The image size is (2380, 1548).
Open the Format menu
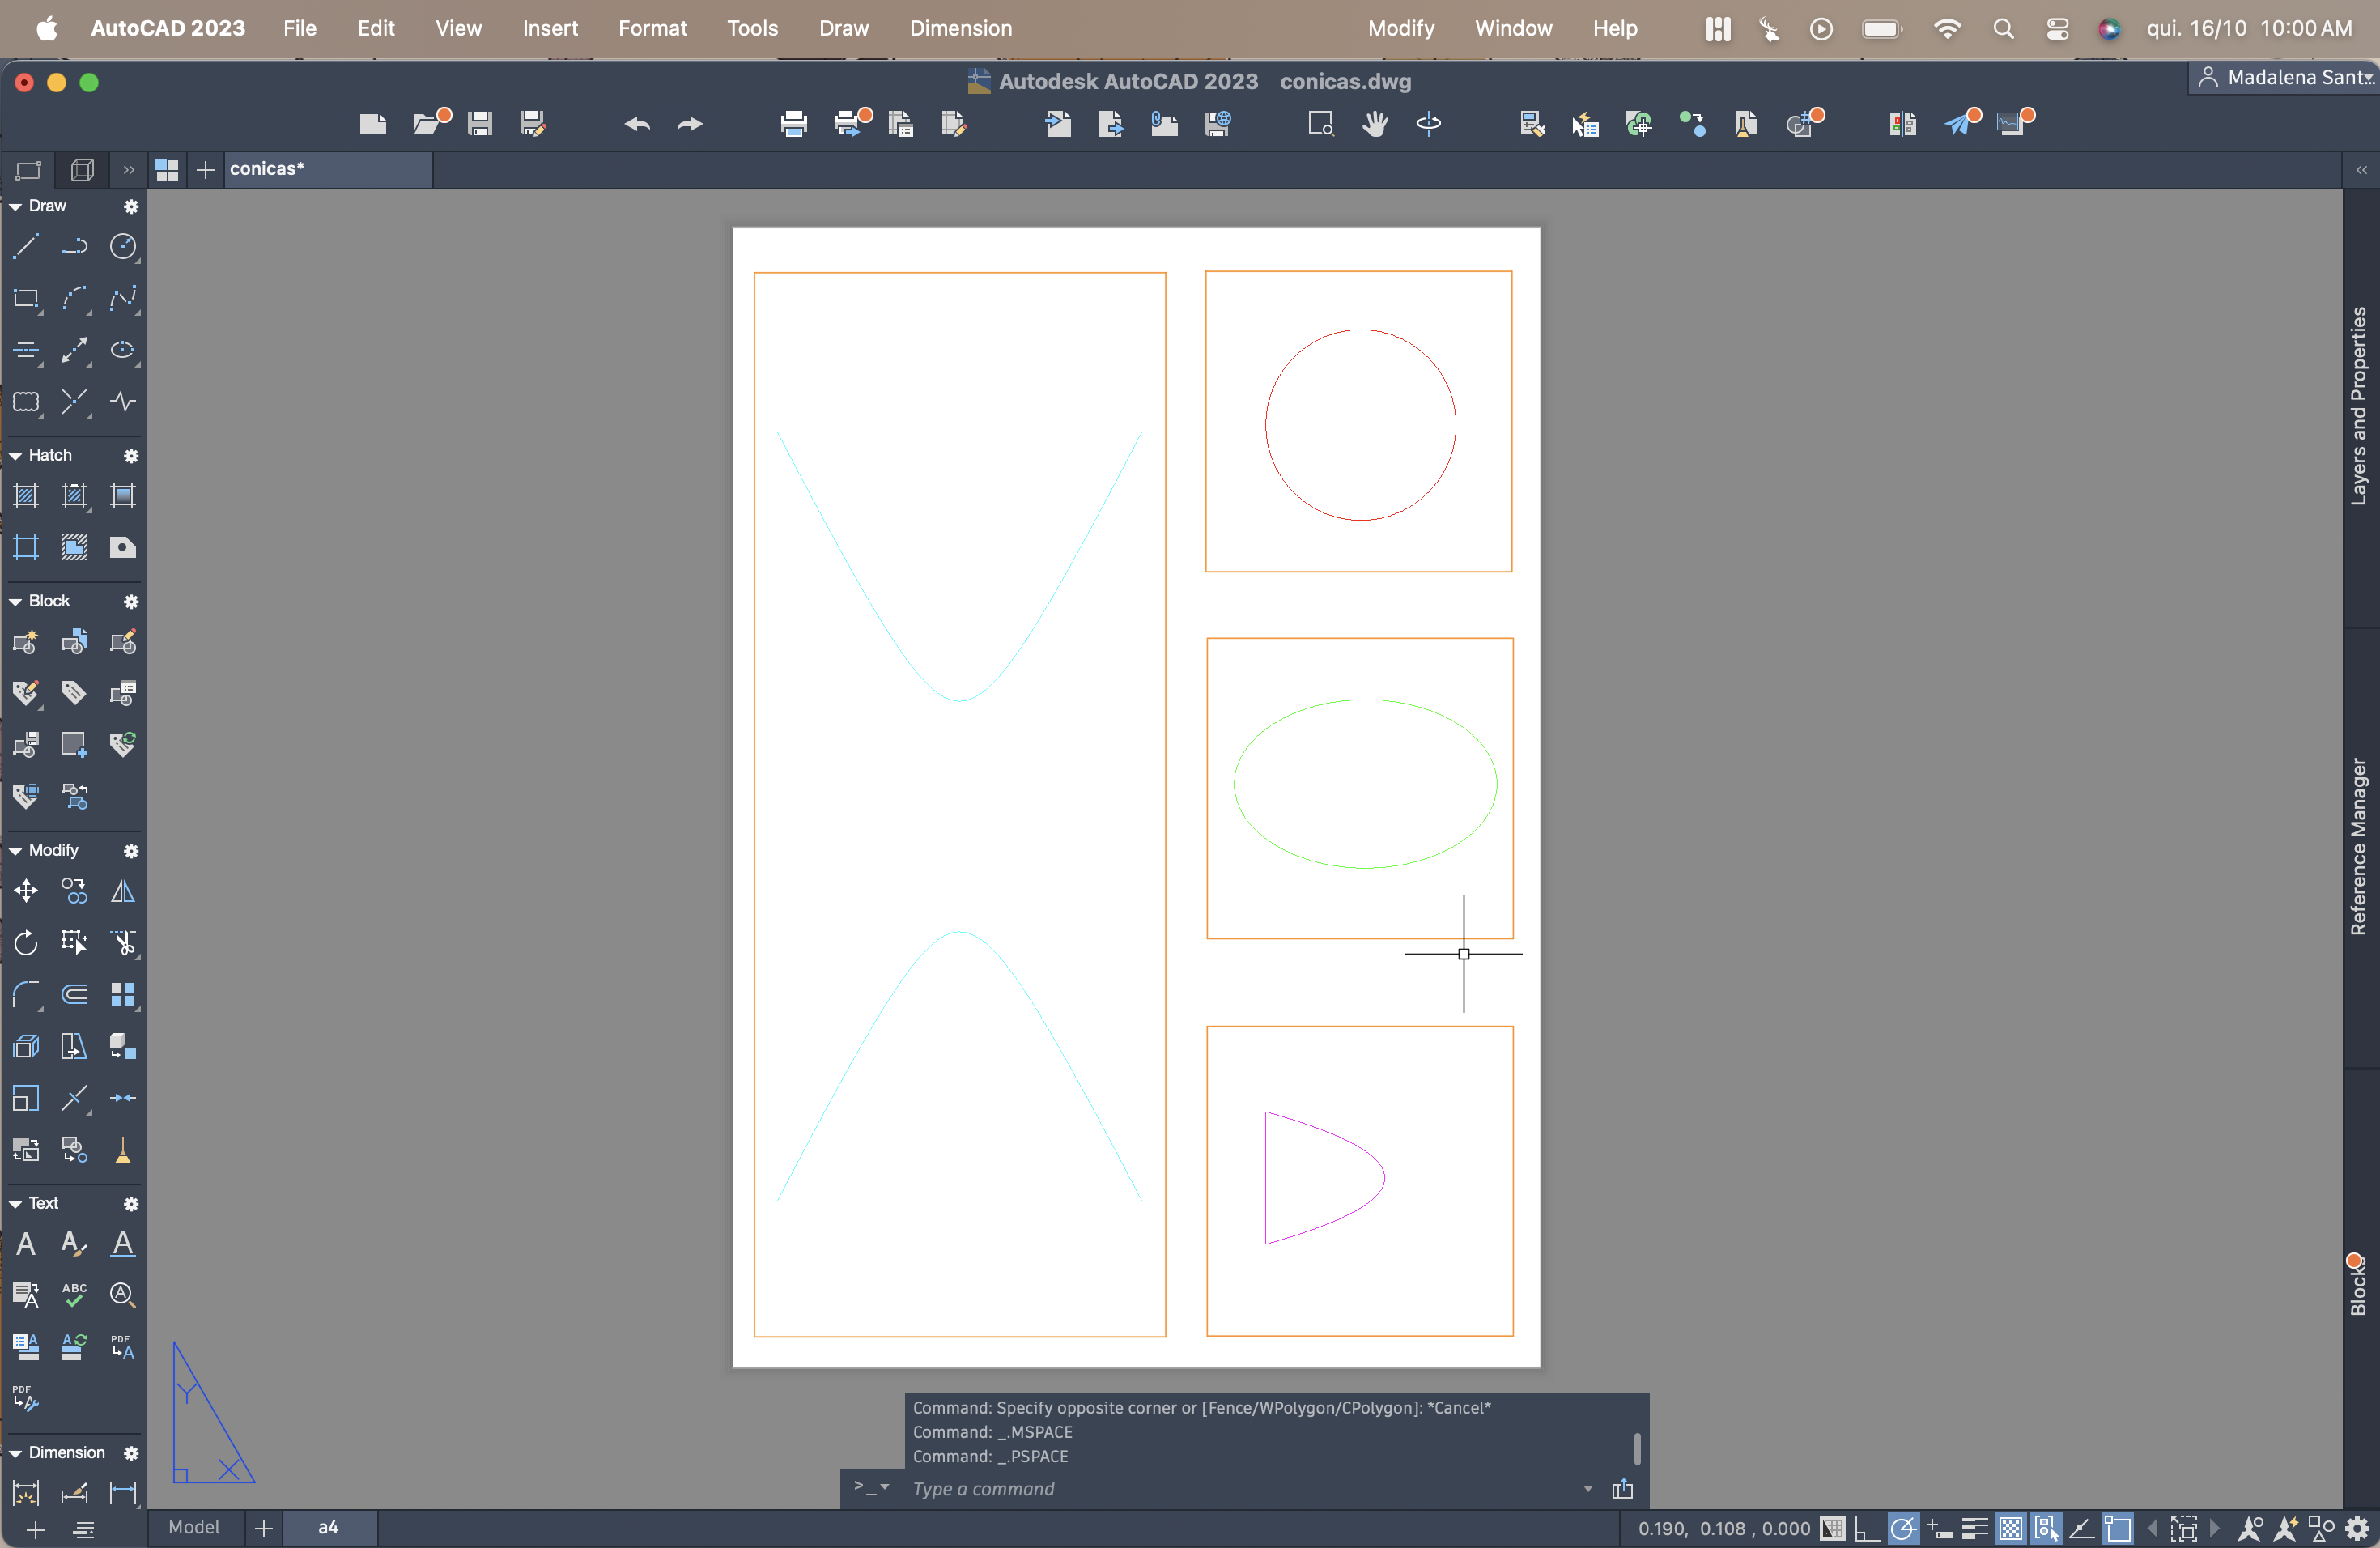click(652, 28)
